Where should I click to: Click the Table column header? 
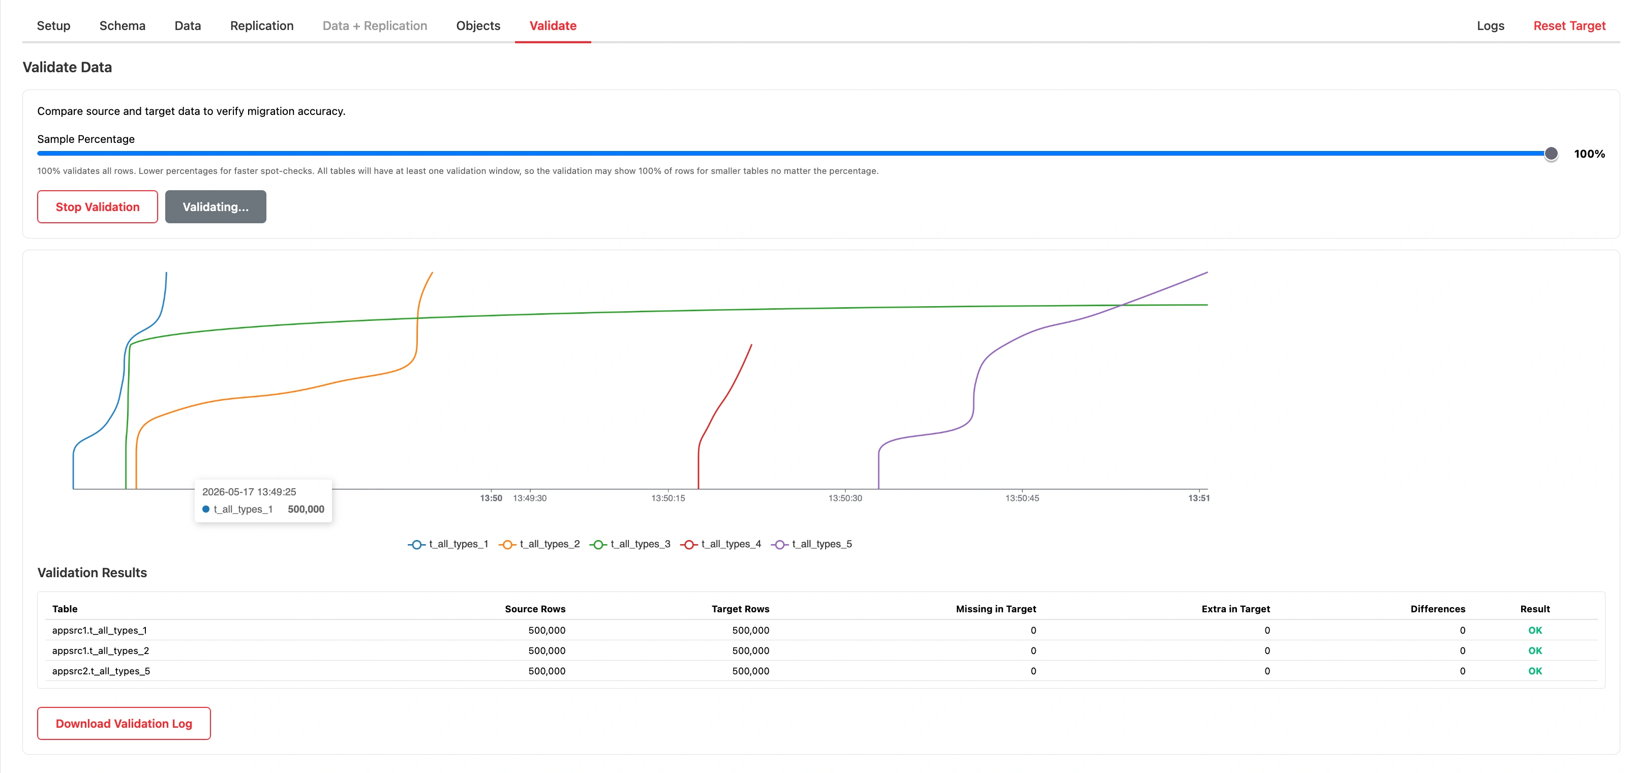point(65,609)
